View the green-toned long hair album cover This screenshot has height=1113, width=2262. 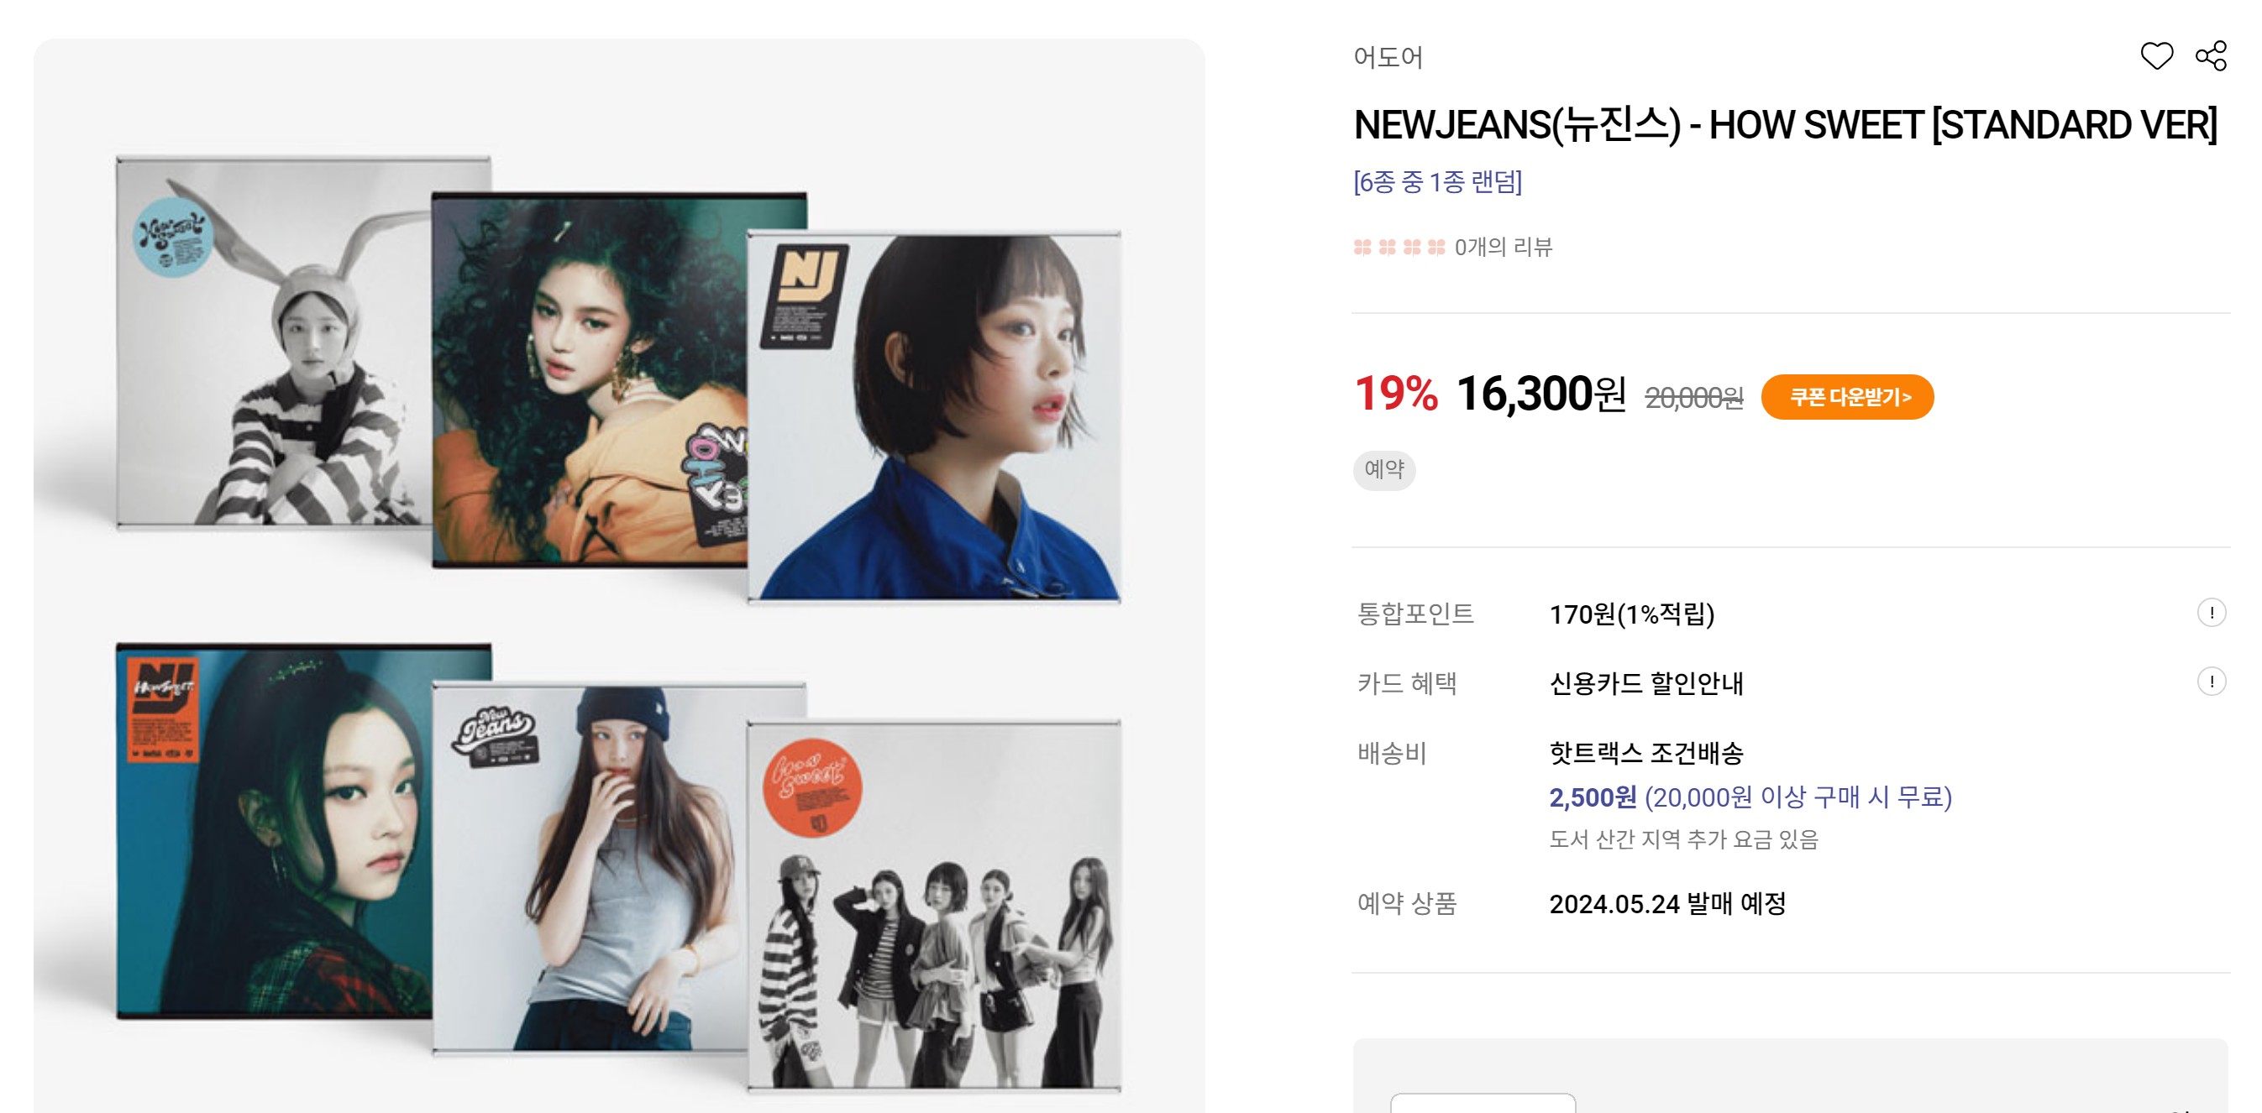pyautogui.click(x=274, y=831)
